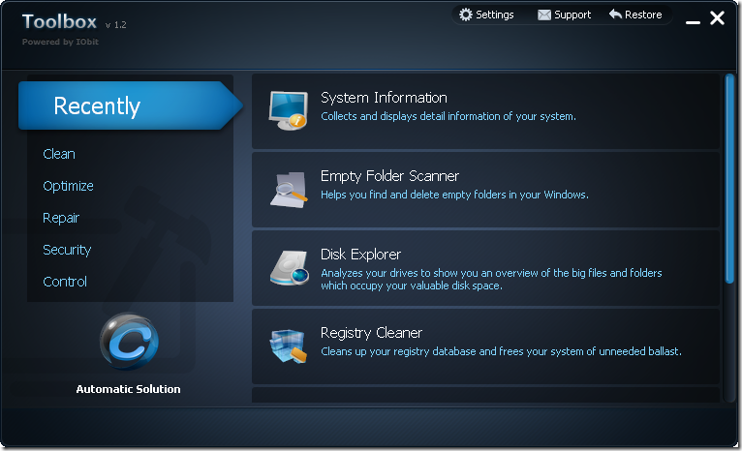Image resolution: width=742 pixels, height=451 pixels.
Task: Launch the Empty Folder Scanner icon
Action: [289, 190]
